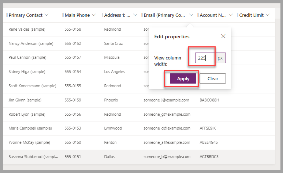Click Yvonne McKay (sample) contact
Image resolution: width=283 pixels, height=173 pixels.
(x=29, y=142)
